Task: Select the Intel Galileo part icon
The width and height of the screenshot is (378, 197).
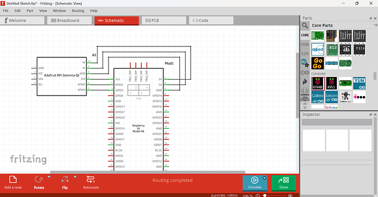Action: (318, 97)
